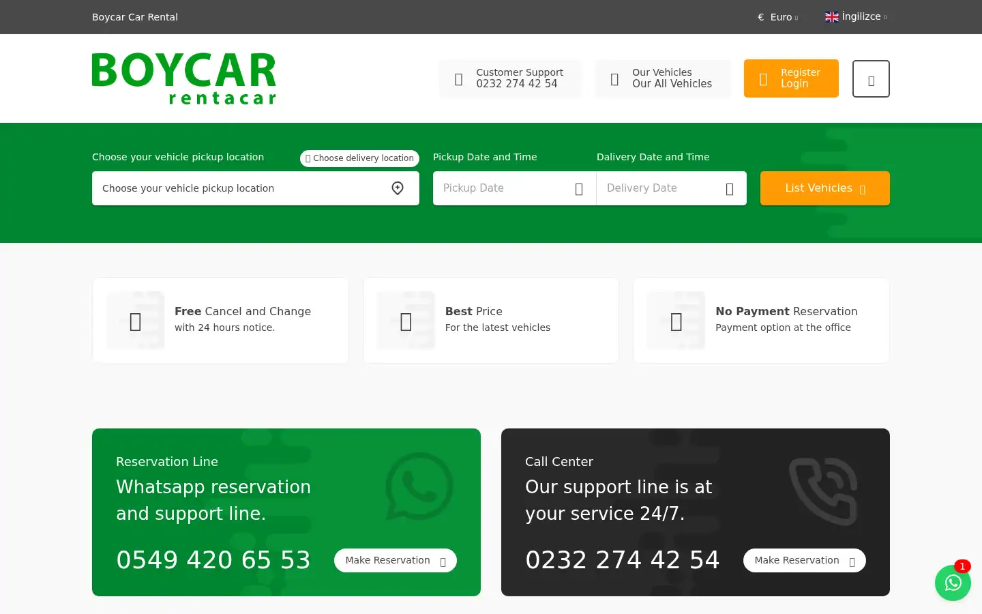982x614 pixels.
Task: Click the phone ringing icon in Call Center card
Action: [x=824, y=491]
